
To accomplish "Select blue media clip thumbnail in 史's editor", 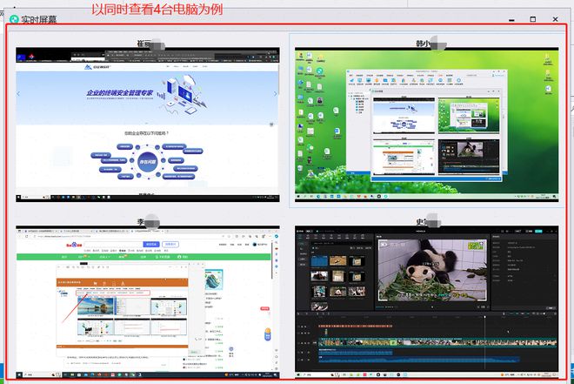I will point(319,260).
